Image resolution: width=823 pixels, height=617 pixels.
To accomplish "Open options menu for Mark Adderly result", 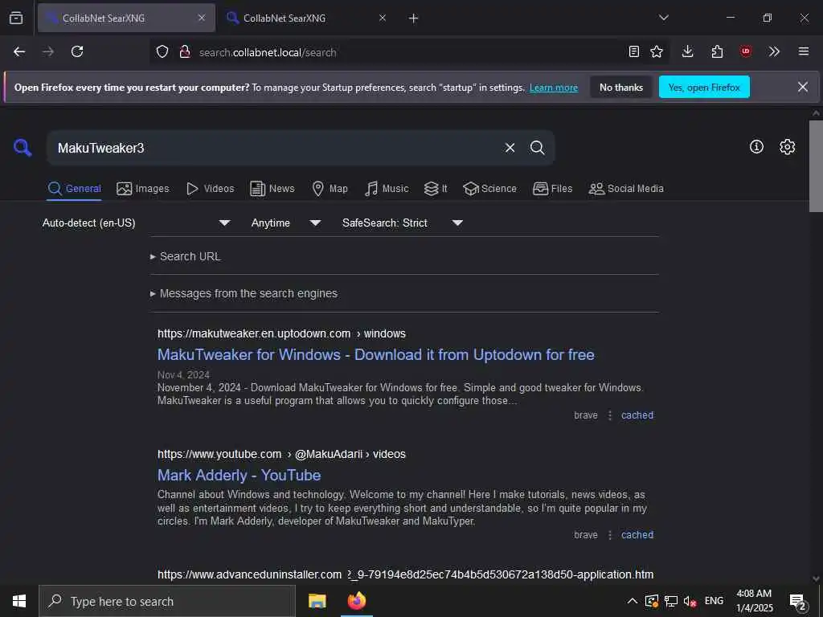I will pos(609,535).
